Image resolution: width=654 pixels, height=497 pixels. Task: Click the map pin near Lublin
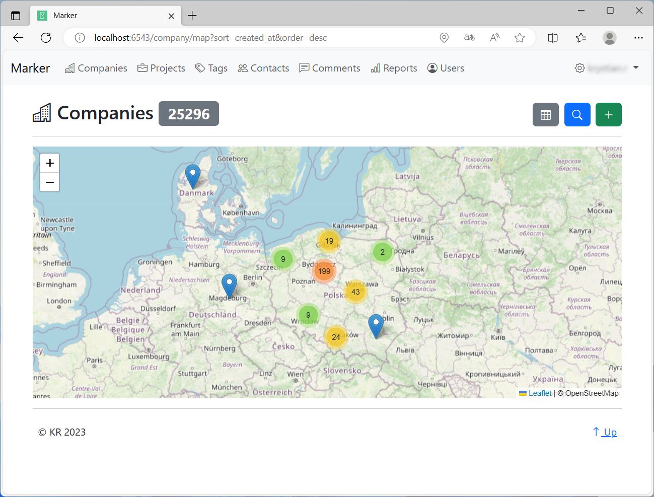[x=376, y=326]
